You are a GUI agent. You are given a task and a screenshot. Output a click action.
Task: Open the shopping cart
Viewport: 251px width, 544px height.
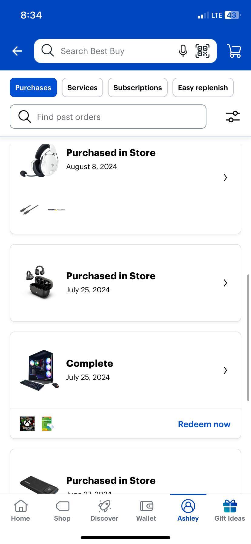tap(234, 51)
